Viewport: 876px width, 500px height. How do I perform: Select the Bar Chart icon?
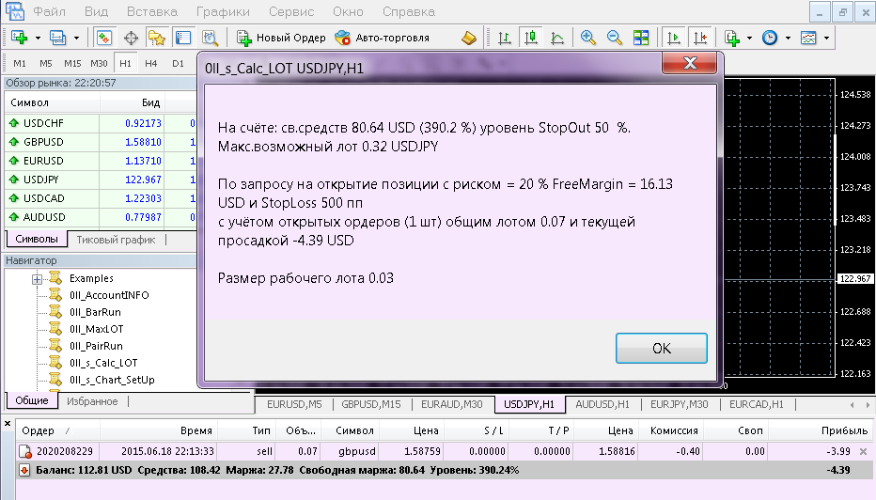click(505, 38)
